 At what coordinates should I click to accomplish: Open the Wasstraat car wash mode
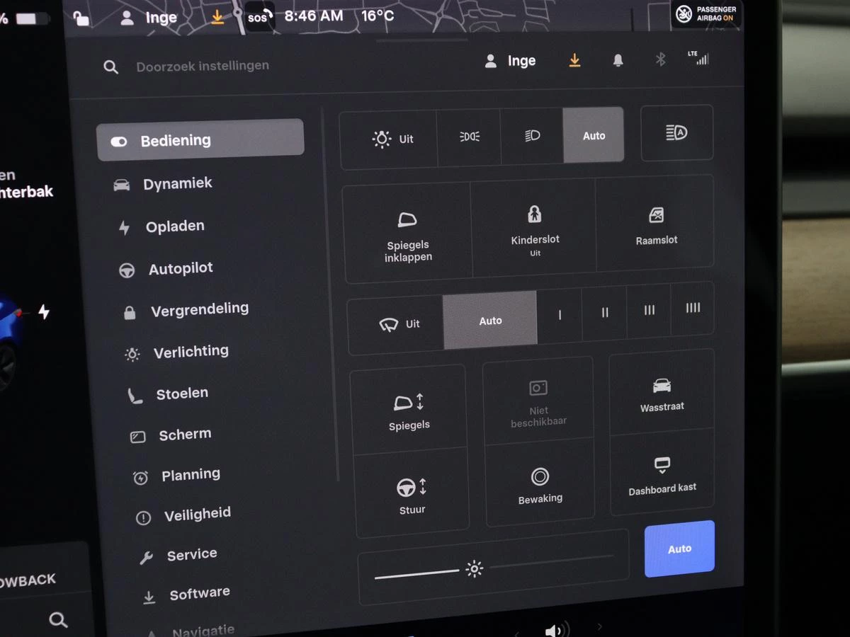661,394
